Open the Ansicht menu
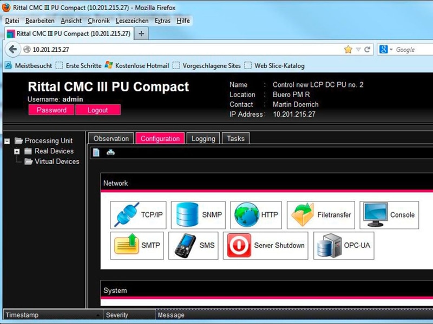Image resolution: width=433 pixels, height=324 pixels. tap(71, 21)
